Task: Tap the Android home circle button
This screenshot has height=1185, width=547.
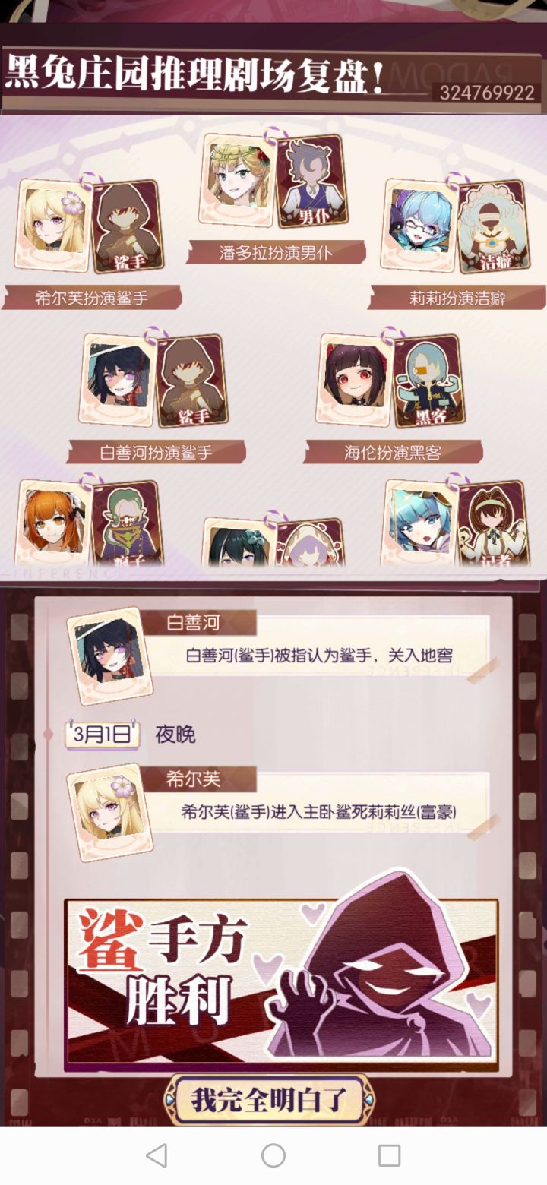Action: click(x=273, y=1155)
